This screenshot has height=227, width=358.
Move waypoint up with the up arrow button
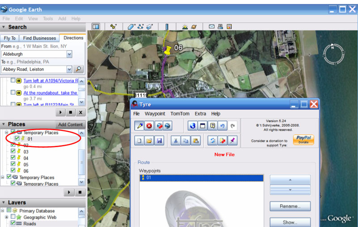point(290,180)
